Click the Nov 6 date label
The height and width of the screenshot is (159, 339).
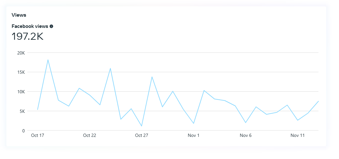pos(246,136)
